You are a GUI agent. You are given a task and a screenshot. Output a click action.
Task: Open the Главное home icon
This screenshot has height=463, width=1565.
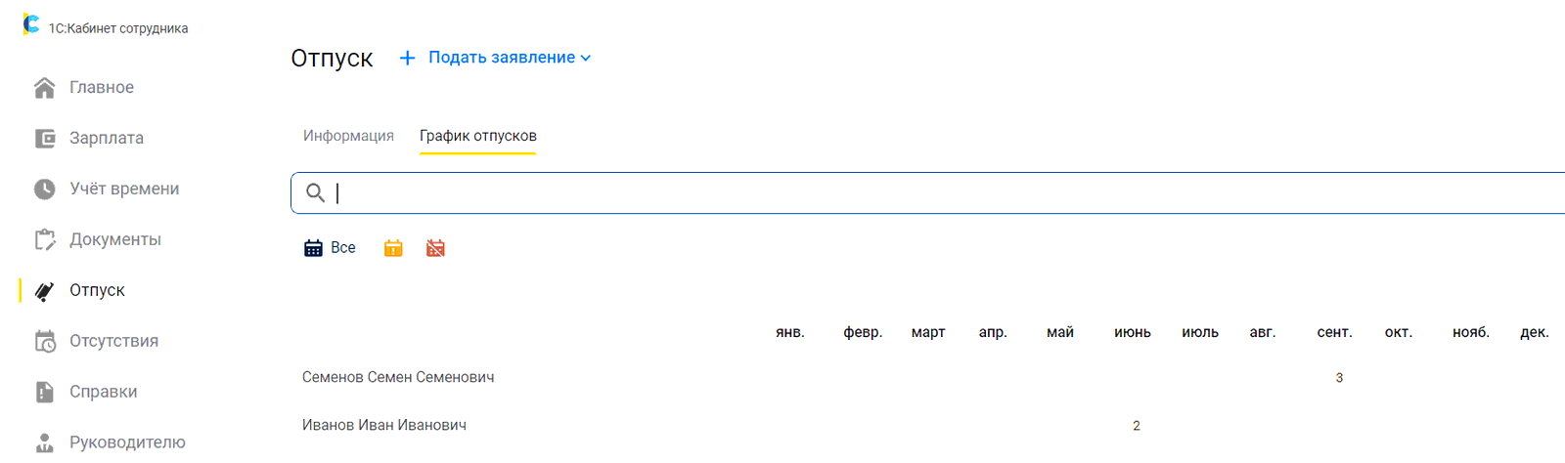tap(44, 88)
